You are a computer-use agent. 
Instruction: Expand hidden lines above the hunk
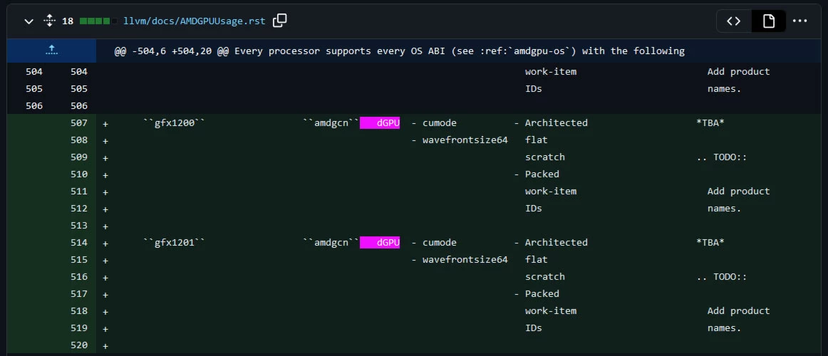click(x=51, y=51)
